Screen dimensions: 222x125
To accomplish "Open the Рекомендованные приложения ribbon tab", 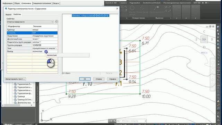I will pos(177,3).
